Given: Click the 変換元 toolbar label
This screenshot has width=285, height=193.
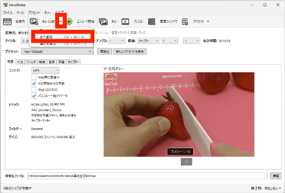Looking at the screenshot, I should click(x=20, y=21).
